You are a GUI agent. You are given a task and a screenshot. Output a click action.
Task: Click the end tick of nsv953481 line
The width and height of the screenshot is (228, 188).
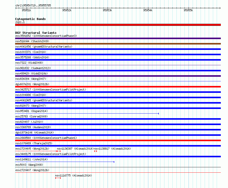159,114
